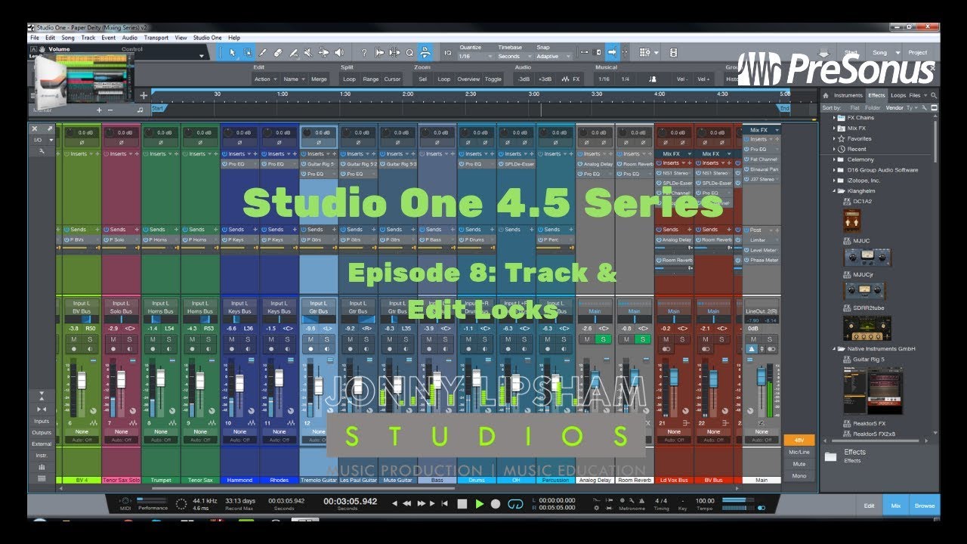The height and width of the screenshot is (544, 967).
Task: Click the search icon in the browser
Action: [x=935, y=95]
